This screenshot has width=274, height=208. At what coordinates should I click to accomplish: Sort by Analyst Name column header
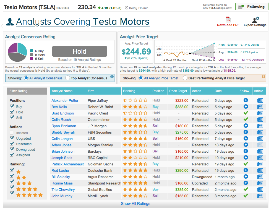pos(68,91)
